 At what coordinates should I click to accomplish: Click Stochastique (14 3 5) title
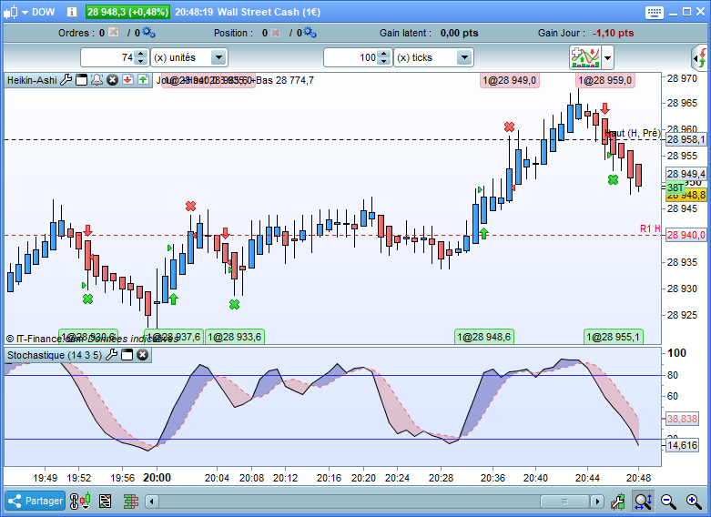55,355
